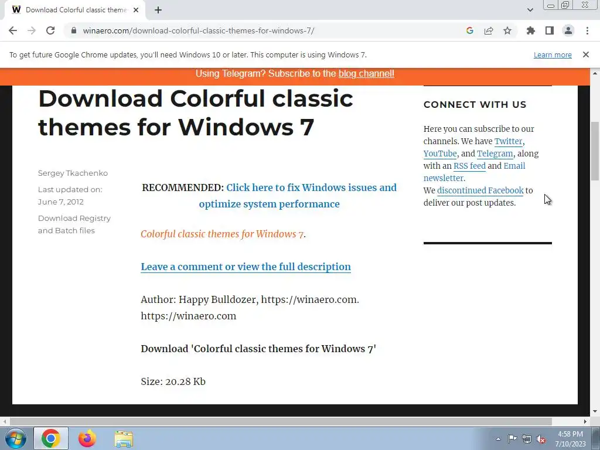View site information via padlock icon
Screen dimensions: 600x450
point(74,30)
